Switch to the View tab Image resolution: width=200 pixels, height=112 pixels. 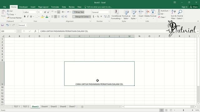tap(79, 7)
